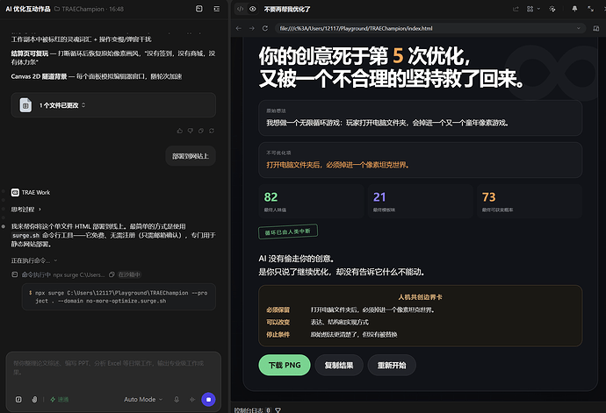The image size is (606, 413).
Task: Open the Auto Mode dropdown
Action: [143, 400]
